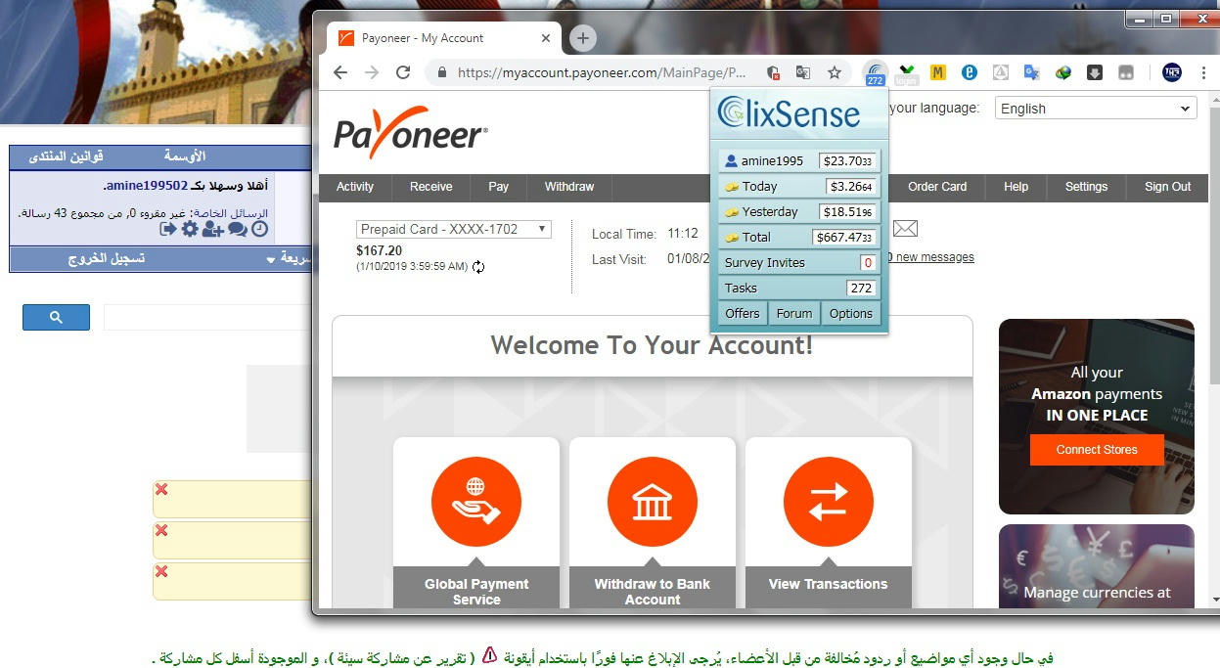Open the Payoneer messages envelope icon
This screenshot has width=1220, height=668.
(906, 229)
